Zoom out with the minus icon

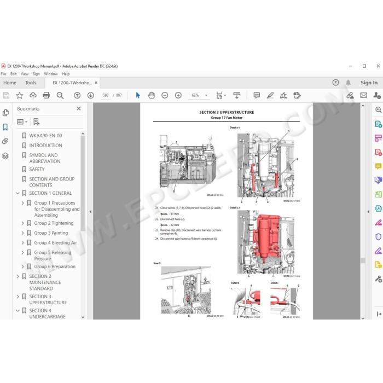(165, 95)
